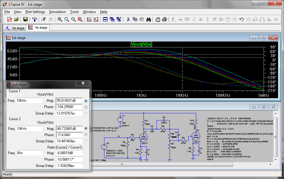Tile windows using the Tile icon
Screen dimensions: 284x179
[x=105, y=20]
